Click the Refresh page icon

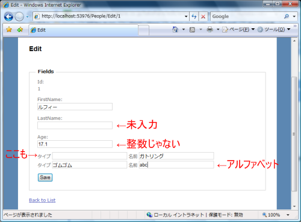coord(194,16)
